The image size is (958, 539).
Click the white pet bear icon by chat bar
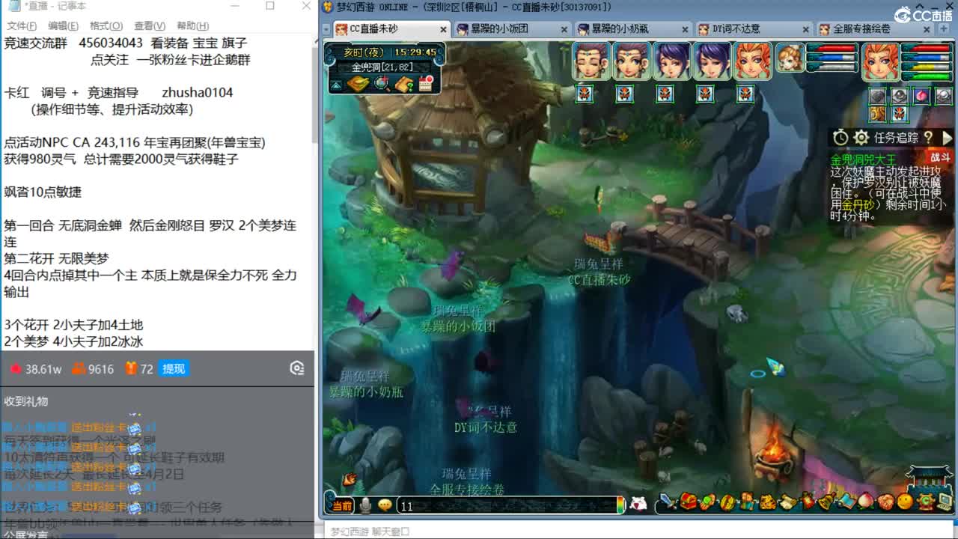coord(638,504)
